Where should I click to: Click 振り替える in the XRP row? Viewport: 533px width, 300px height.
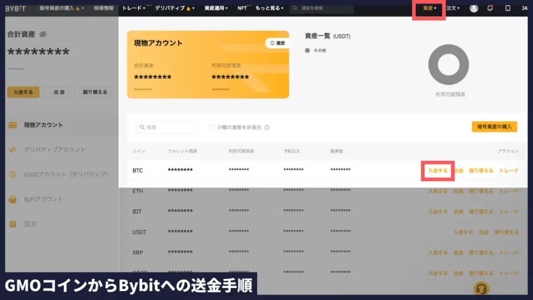tap(481, 253)
